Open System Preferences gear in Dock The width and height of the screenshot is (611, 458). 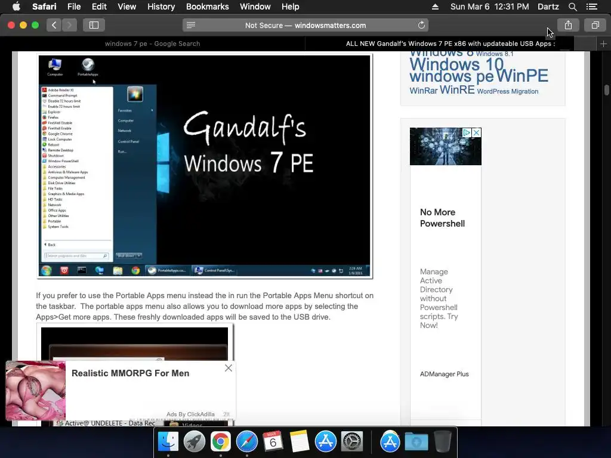click(352, 442)
